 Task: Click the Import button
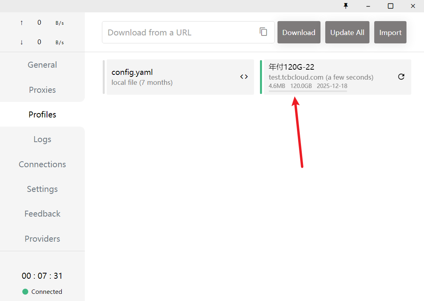(390, 32)
